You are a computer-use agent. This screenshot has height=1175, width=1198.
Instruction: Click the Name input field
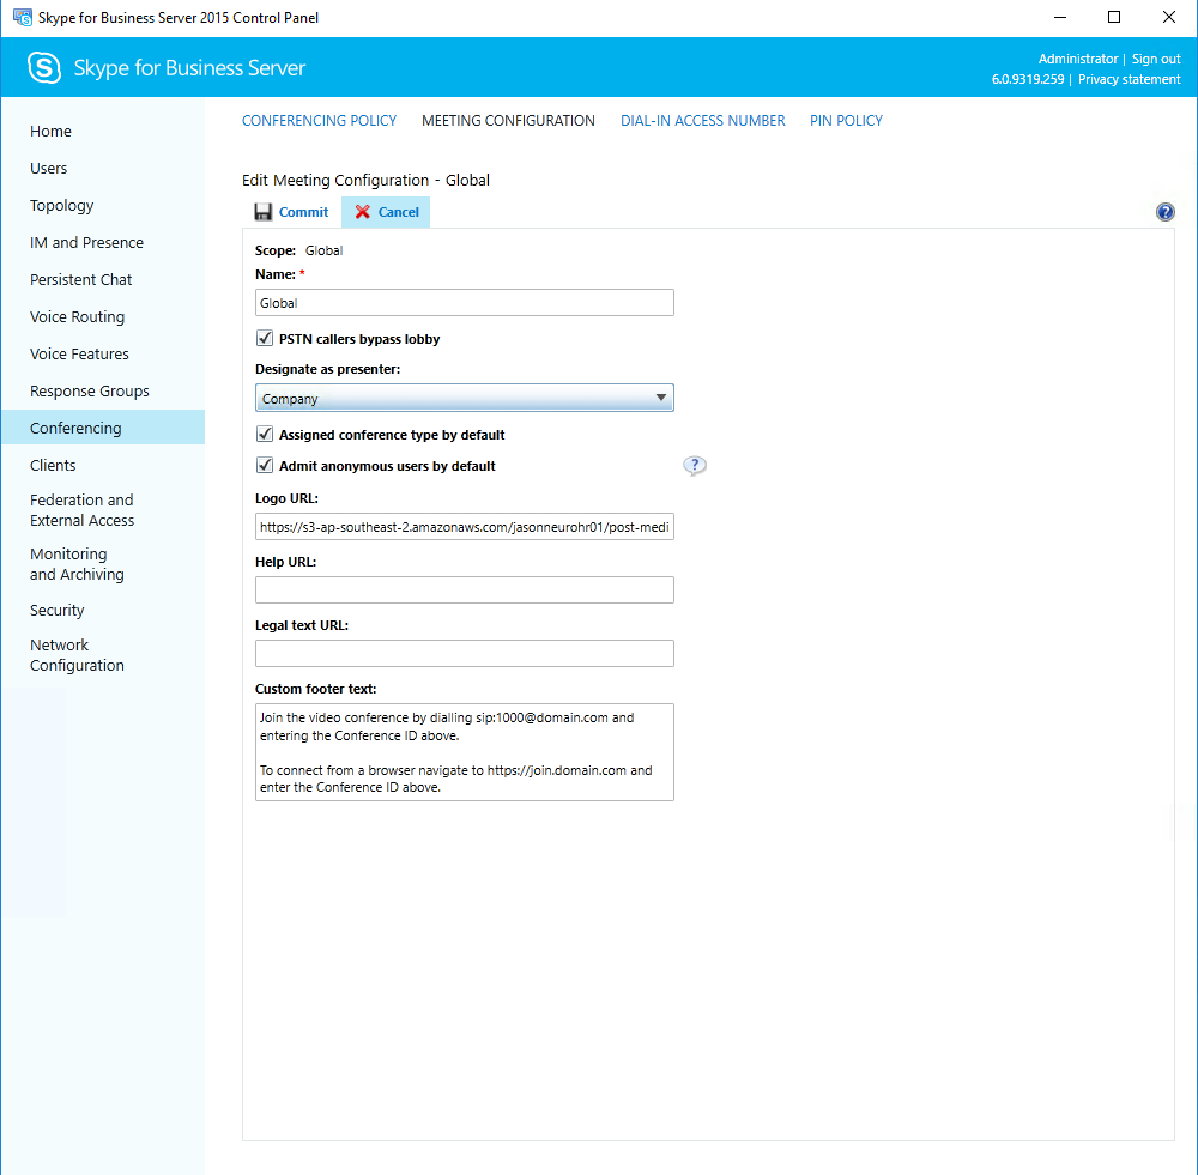coord(464,302)
